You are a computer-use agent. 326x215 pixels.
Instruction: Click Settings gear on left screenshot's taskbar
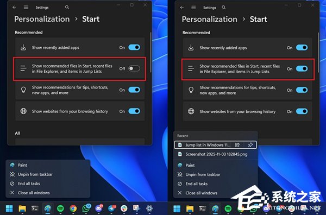149,208
